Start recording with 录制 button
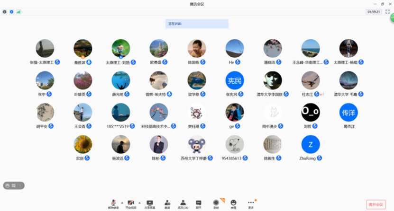 pyautogui.click(x=216, y=203)
